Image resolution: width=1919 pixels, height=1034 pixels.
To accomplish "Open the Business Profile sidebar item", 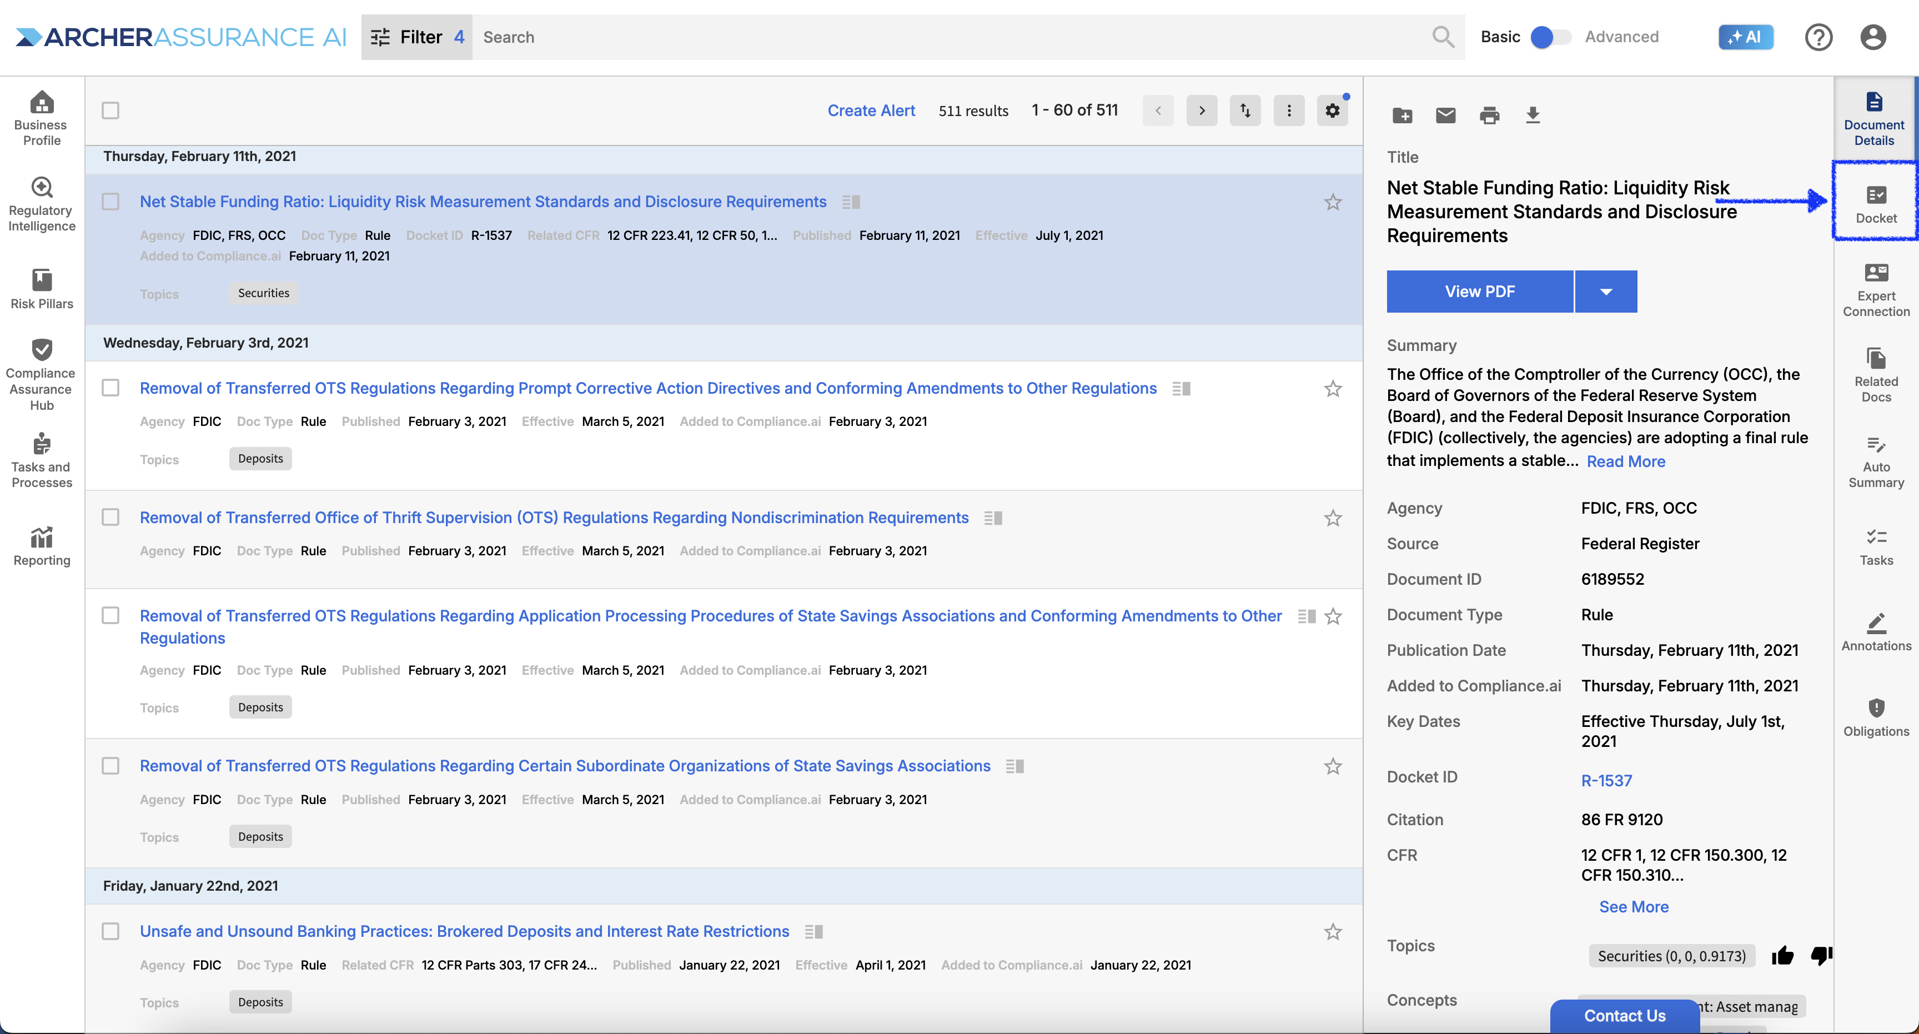I will click(42, 118).
